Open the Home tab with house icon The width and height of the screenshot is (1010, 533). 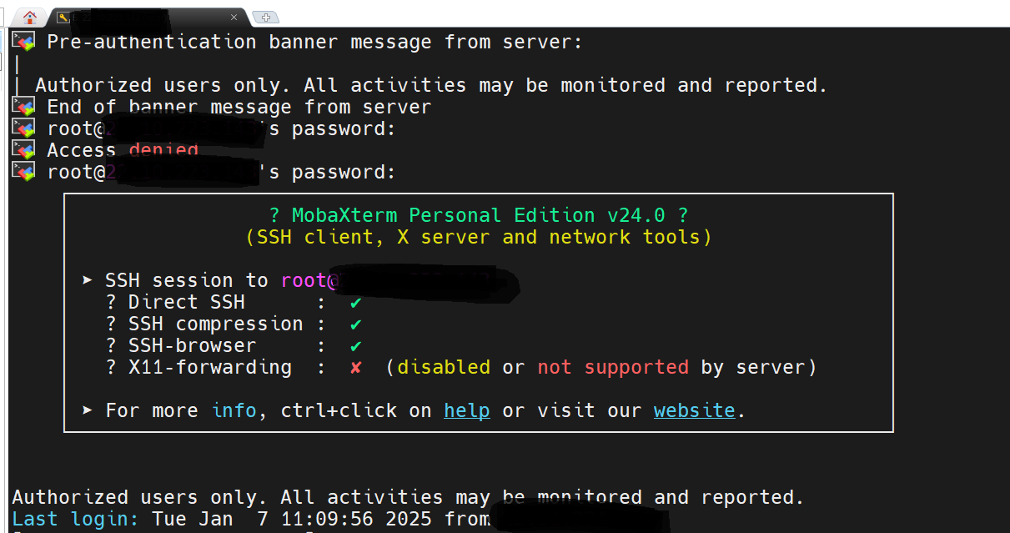pos(31,17)
